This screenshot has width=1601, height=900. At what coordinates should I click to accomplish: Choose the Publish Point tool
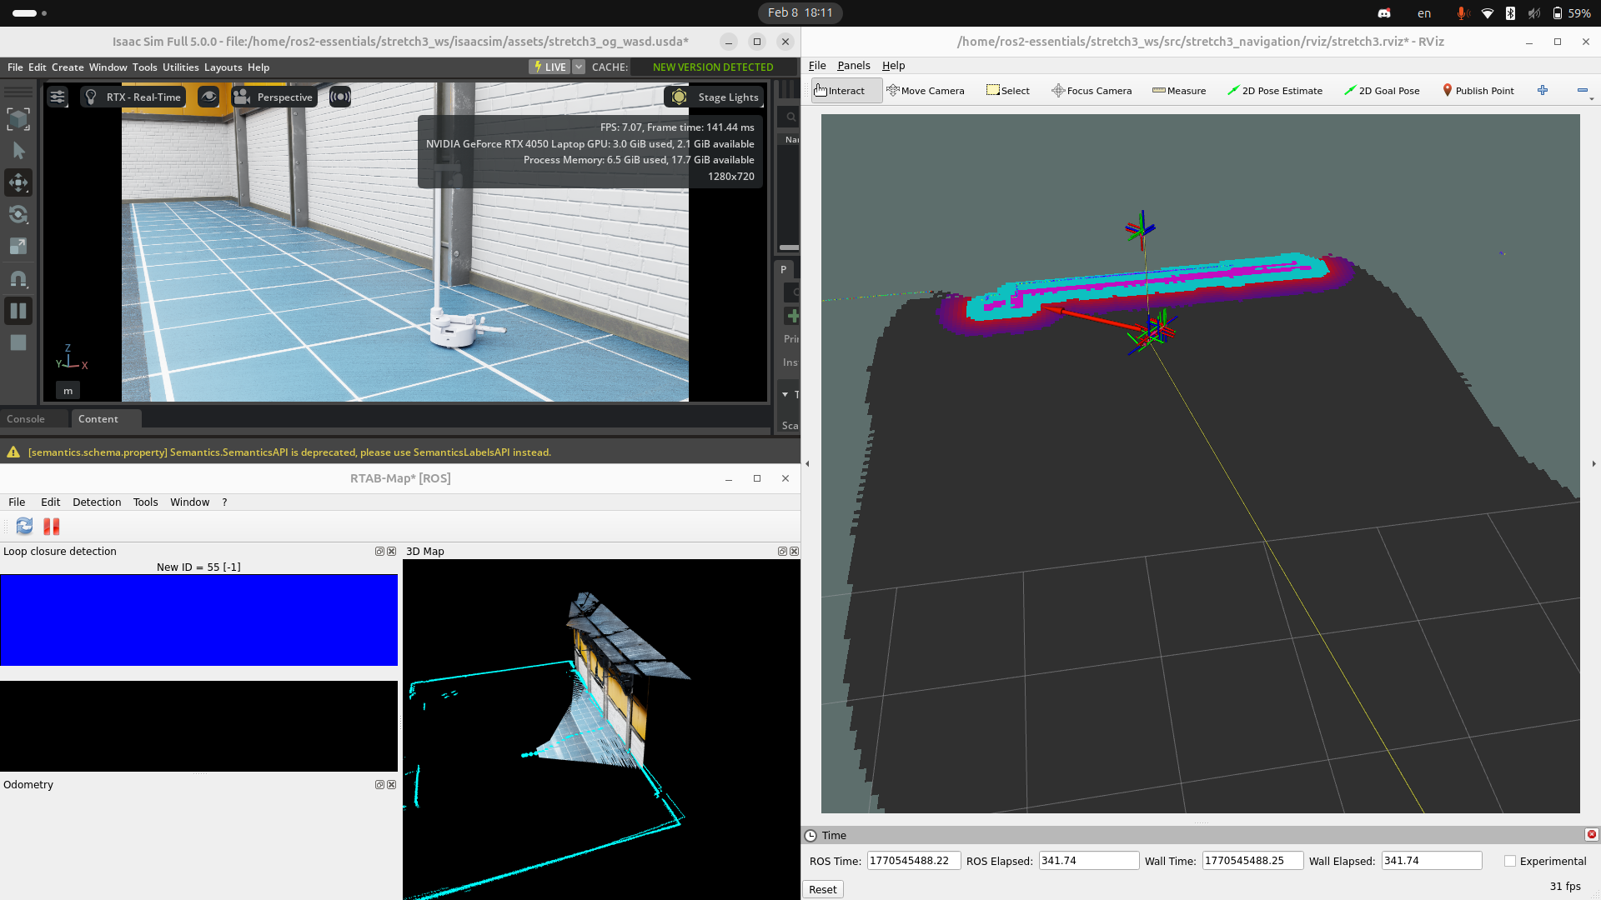click(x=1478, y=91)
